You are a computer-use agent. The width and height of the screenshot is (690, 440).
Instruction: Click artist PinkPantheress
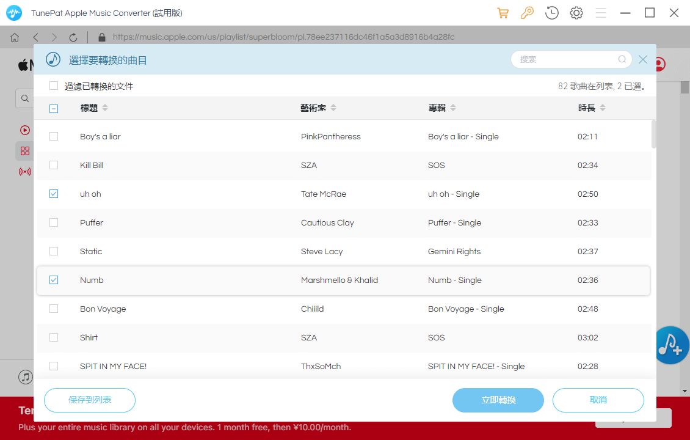330,136
